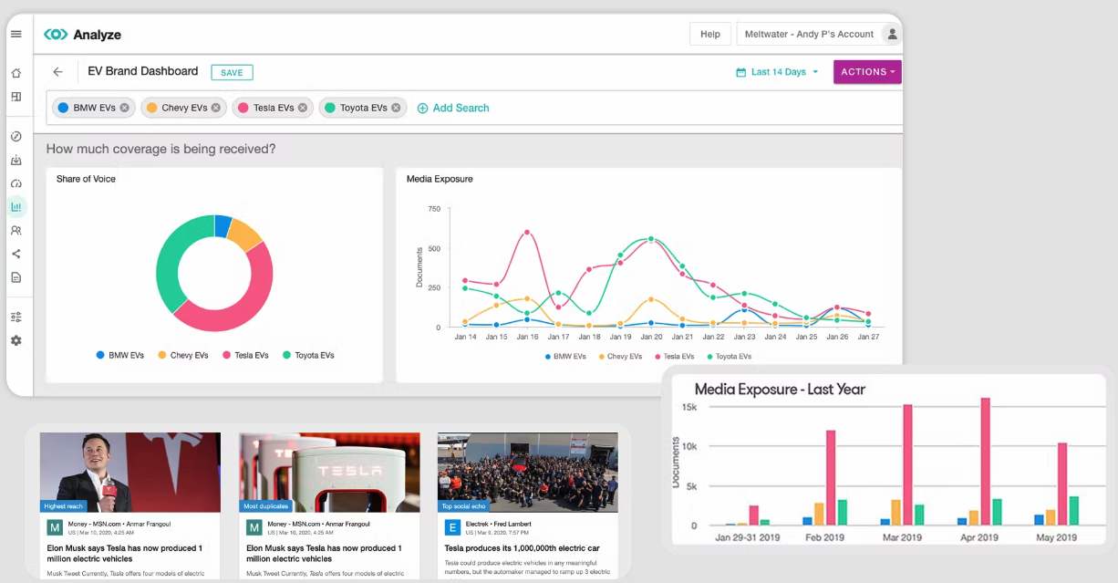This screenshot has height=583, width=1118.
Task: Open the monitor gauge sidebar icon
Action: pyautogui.click(x=16, y=183)
